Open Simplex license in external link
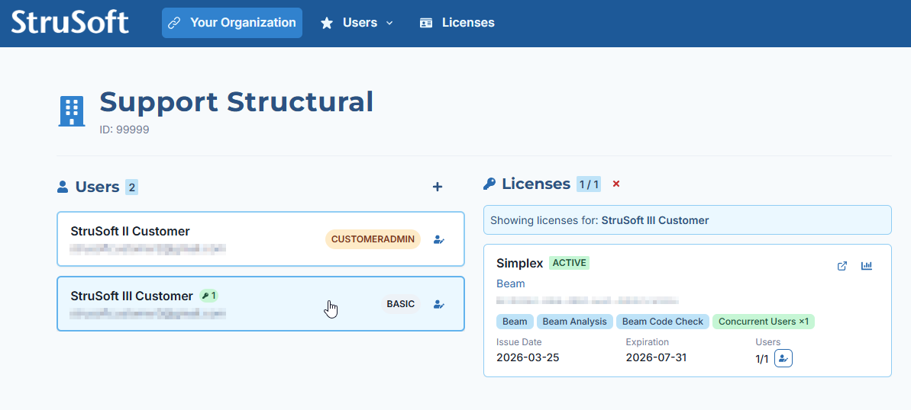911x410 pixels. pos(842,266)
